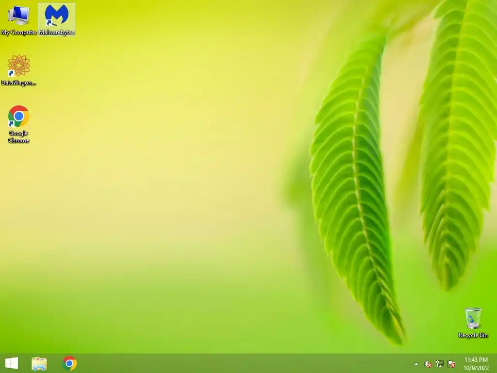Open the Action Center flag icon
This screenshot has width=497, height=373.
451,364
